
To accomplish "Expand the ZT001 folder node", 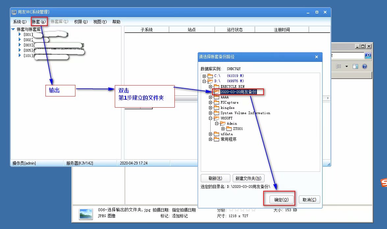I will [x=223, y=129].
